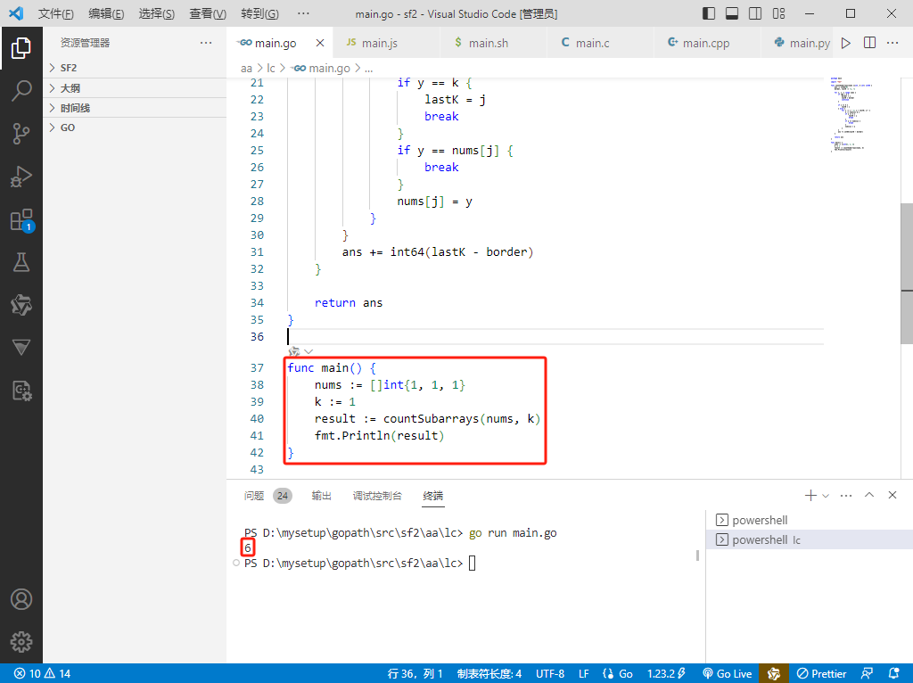Expand the 时间线 timeline section
913x683 pixels.
[135, 108]
